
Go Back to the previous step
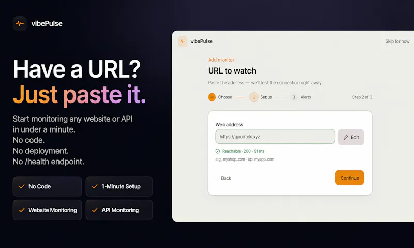226,178
